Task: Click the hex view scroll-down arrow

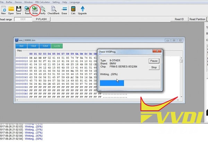Action: (x=181, y=97)
